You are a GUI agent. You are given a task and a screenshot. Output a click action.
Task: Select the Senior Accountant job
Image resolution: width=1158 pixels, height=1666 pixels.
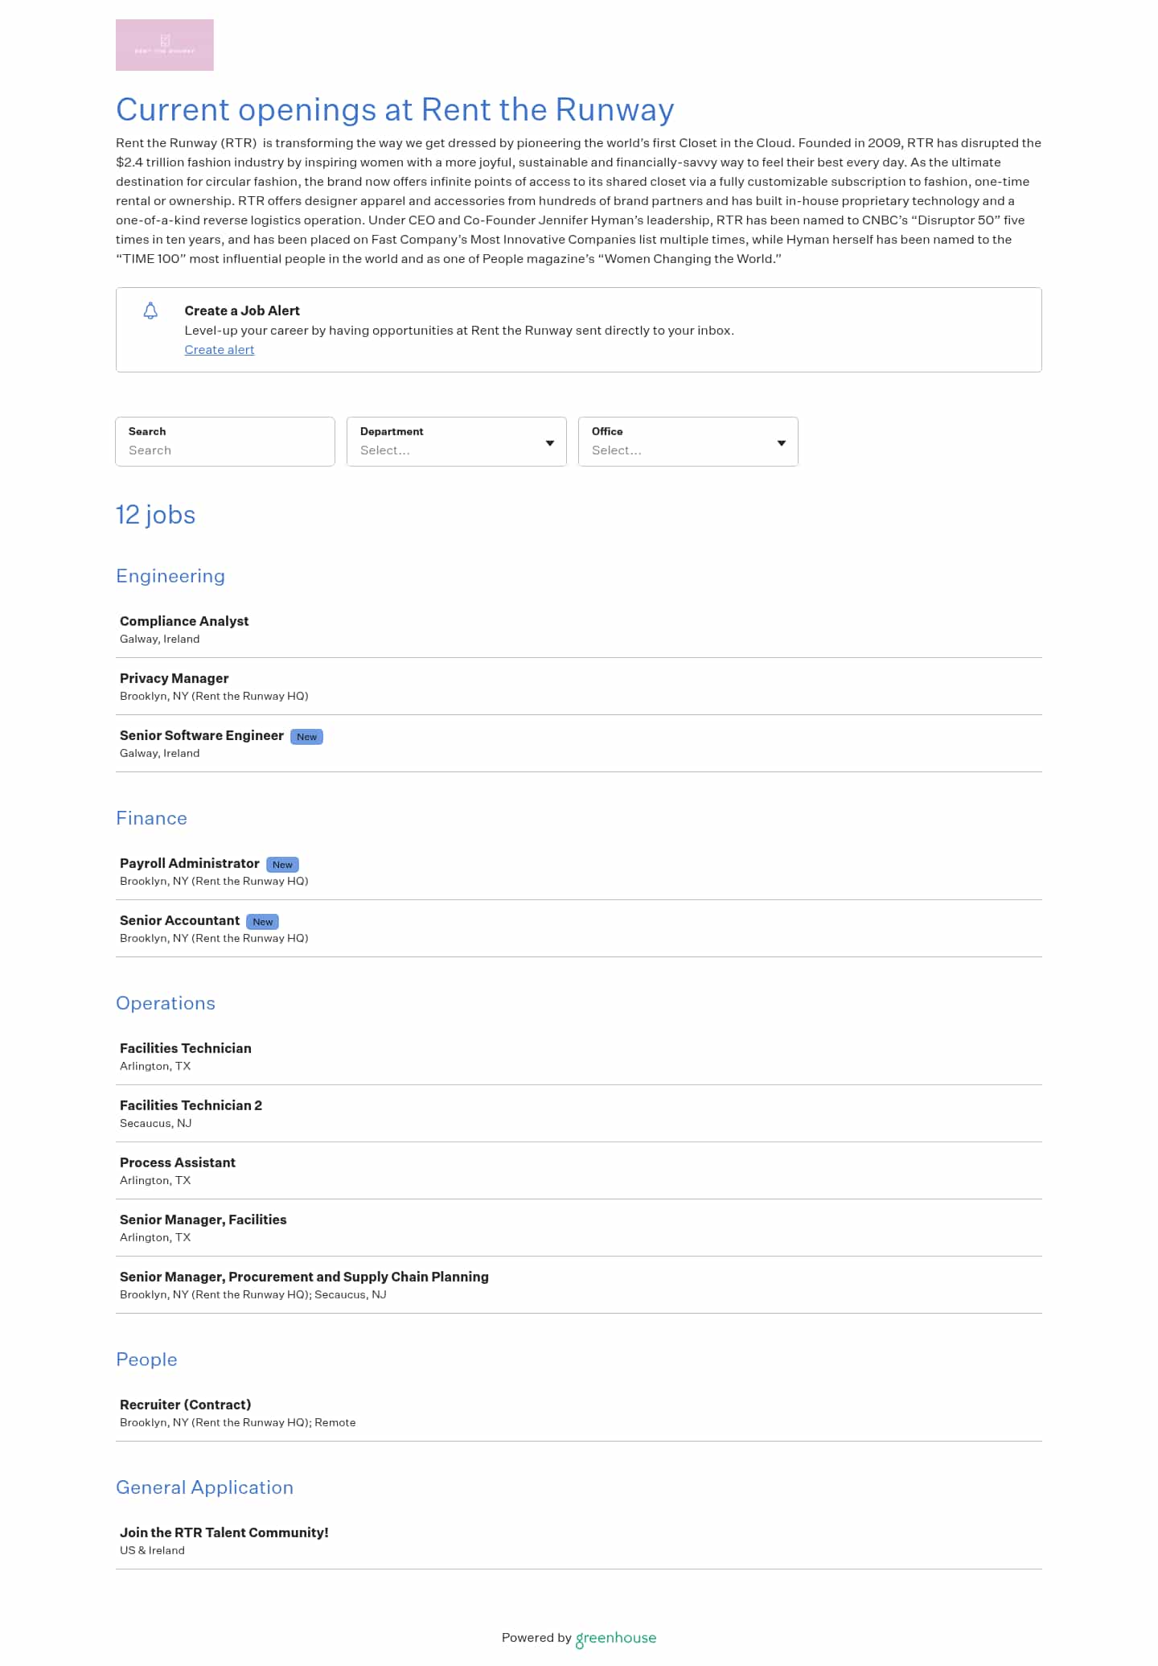pos(179,920)
